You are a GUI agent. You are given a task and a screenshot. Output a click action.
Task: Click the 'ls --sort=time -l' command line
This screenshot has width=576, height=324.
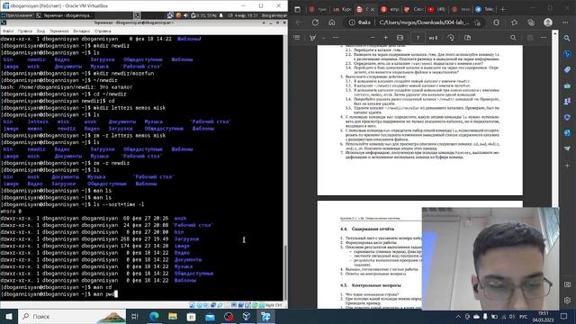[x=72, y=204]
